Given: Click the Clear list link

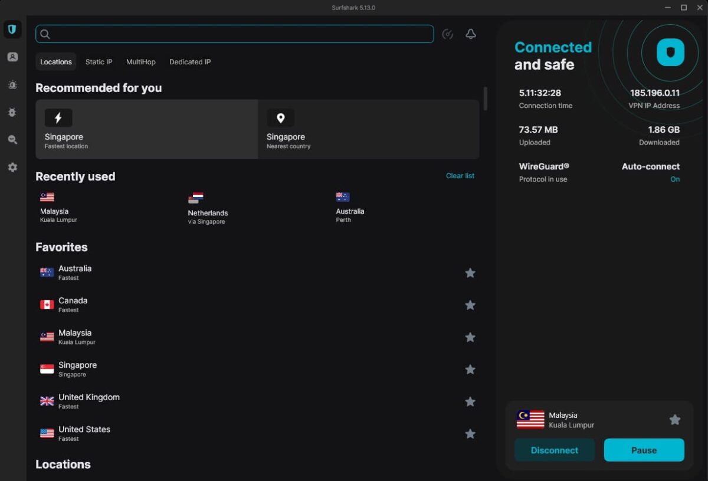Looking at the screenshot, I should point(460,176).
